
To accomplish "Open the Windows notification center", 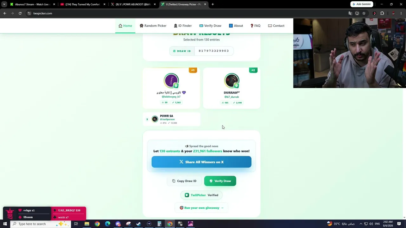I will click(x=399, y=224).
